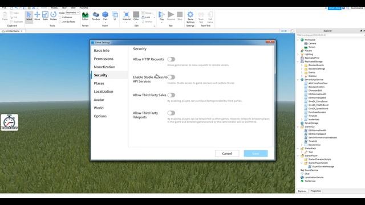Open the Color picker in the ribbon
This screenshot has width=365, height=205.
click(x=136, y=17)
